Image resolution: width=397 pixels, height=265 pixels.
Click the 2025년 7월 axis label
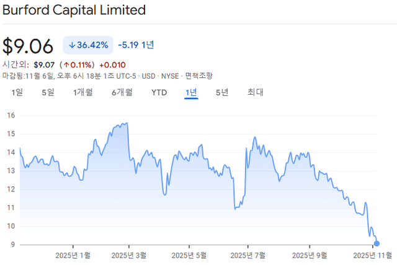(251, 254)
